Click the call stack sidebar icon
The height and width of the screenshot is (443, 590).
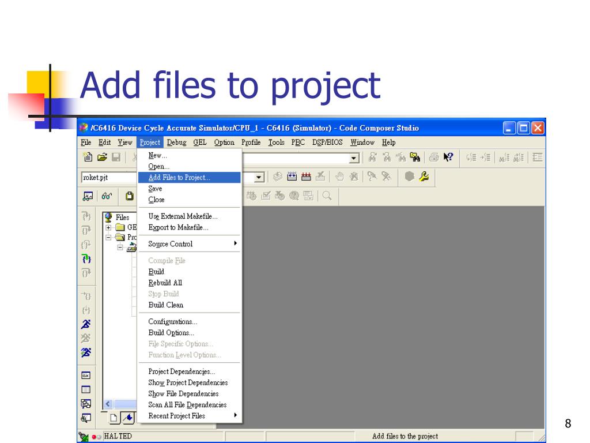[x=86, y=404]
